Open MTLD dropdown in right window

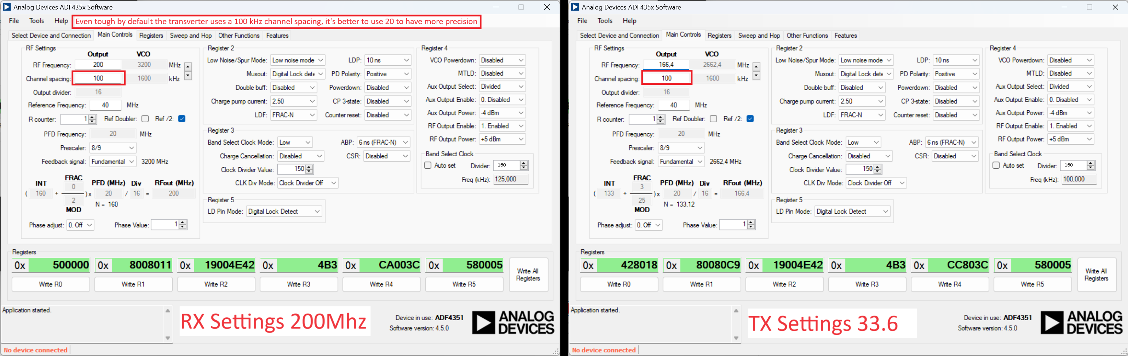(1071, 73)
